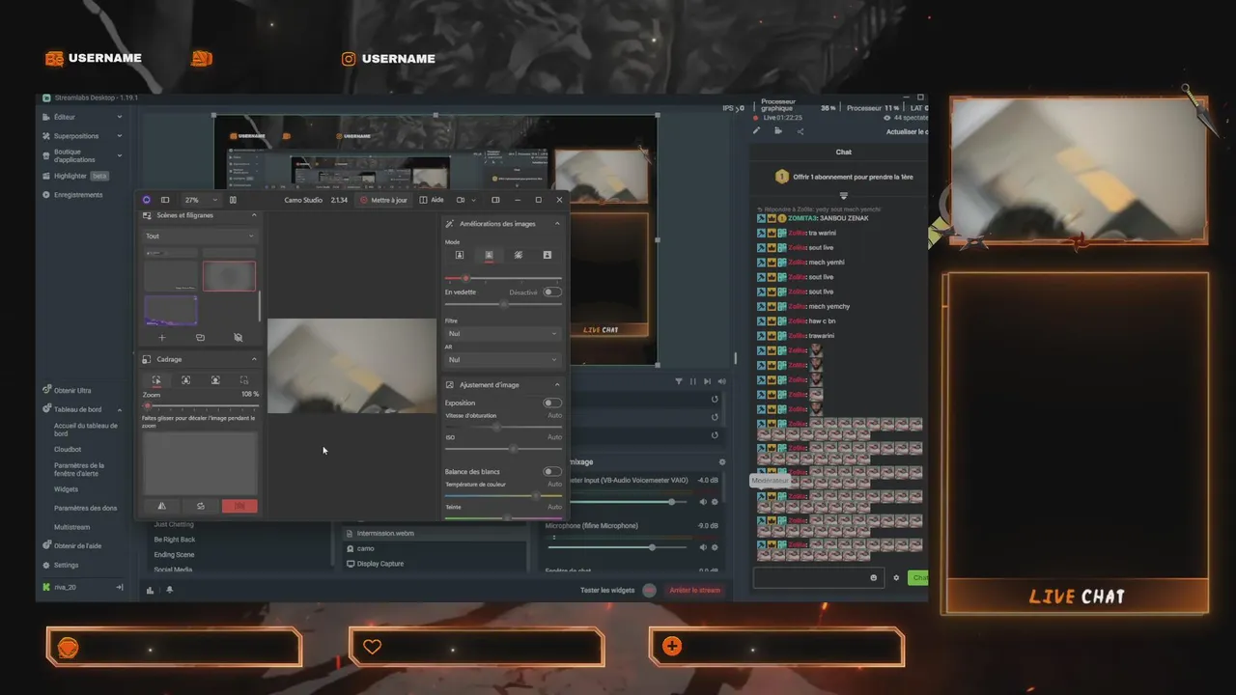
Task: Select the first framing mode icon under Cadrage
Action: [156, 380]
